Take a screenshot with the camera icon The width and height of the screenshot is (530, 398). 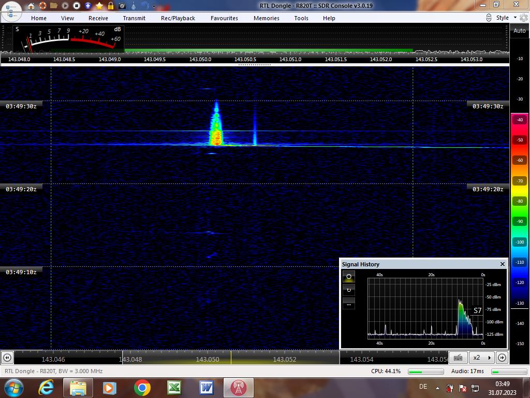(122, 5)
